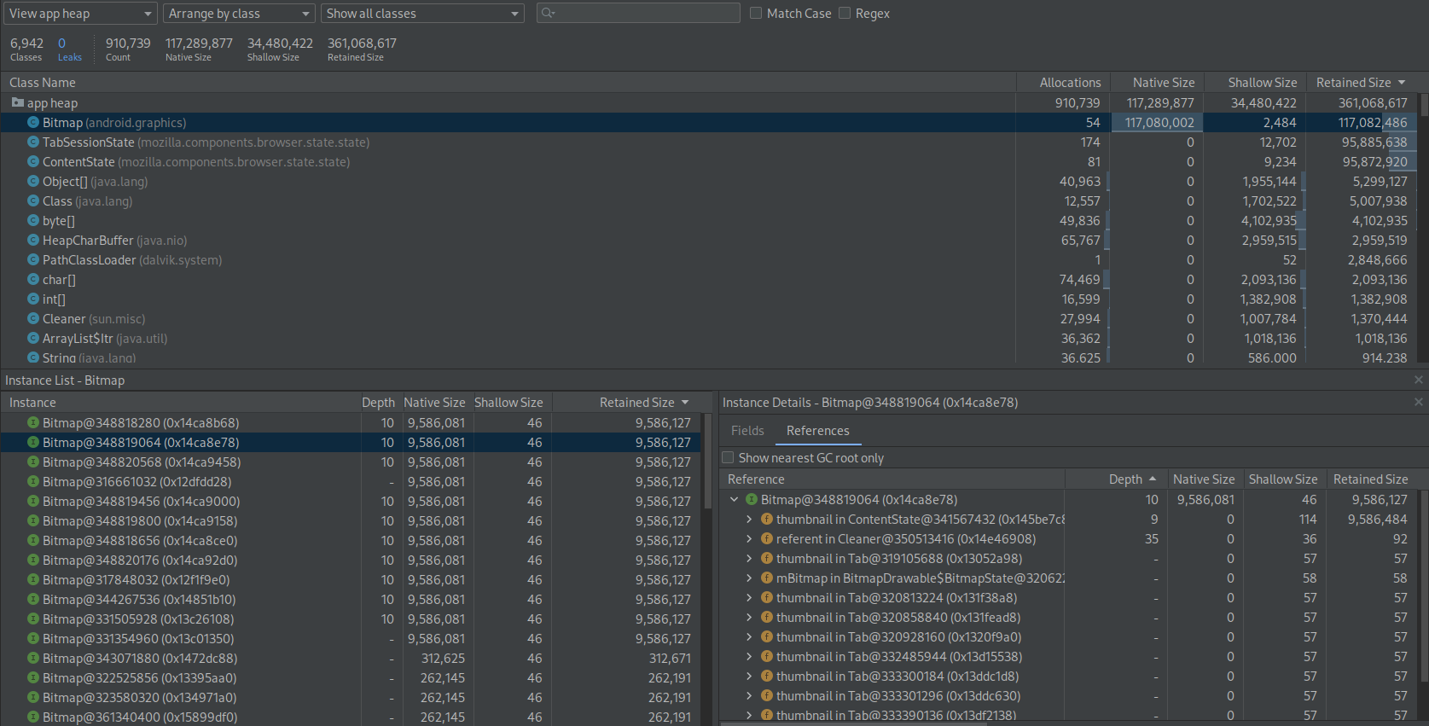Screen dimensions: 1429x726
Task: Click the app heap folder icon
Action: coord(17,102)
